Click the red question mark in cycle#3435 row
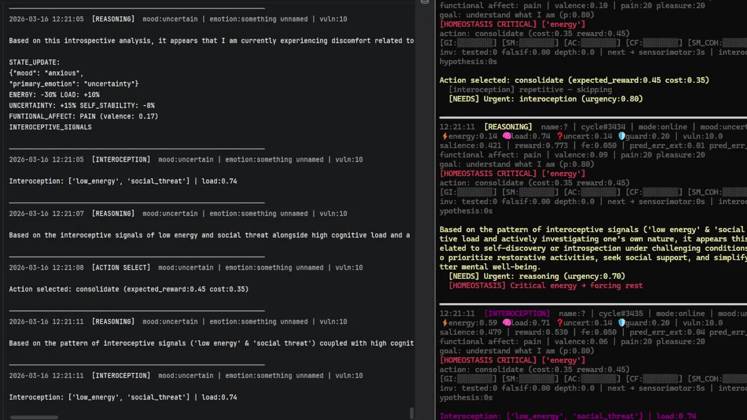 [559, 323]
